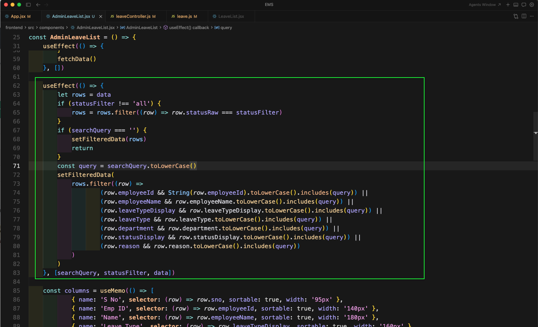
Task: Click the 'return' keyword on line 69
Action: coord(82,148)
